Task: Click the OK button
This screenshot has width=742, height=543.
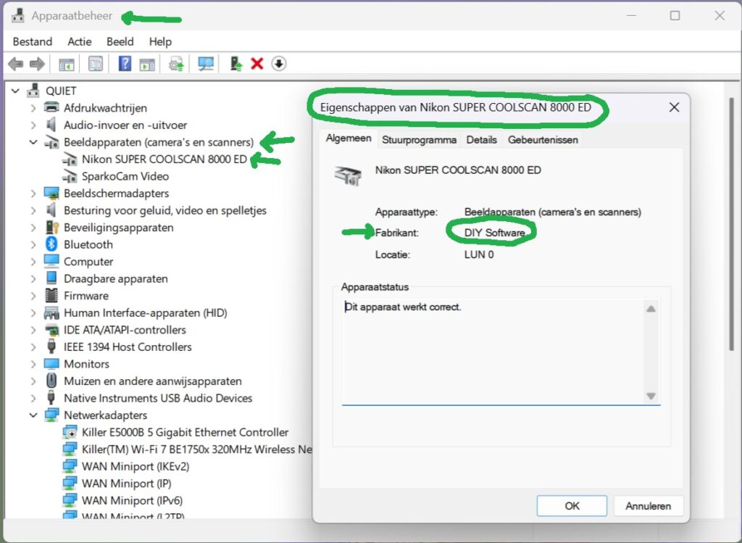Action: tap(572, 505)
